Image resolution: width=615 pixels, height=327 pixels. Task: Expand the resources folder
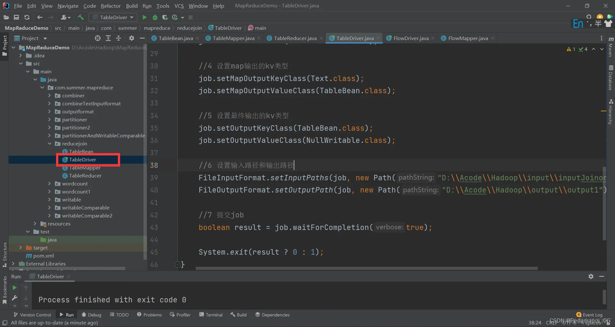35,224
